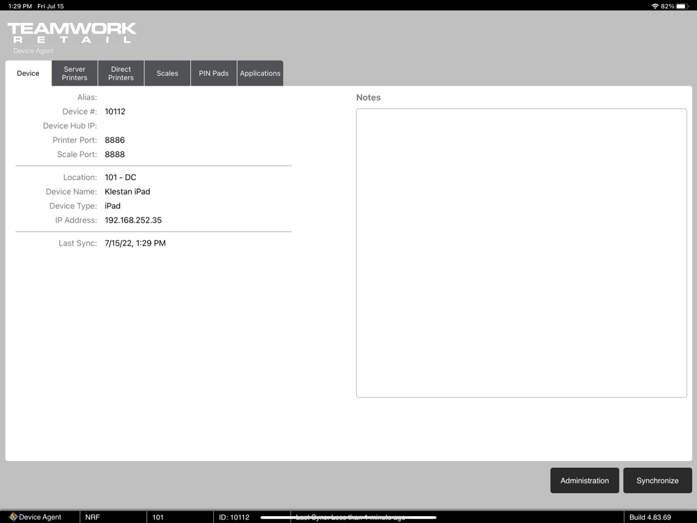Image resolution: width=697 pixels, height=523 pixels.
Task: Switch to the Device tab
Action: [x=29, y=73]
